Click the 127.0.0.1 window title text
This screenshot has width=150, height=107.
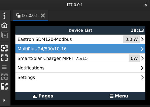click(x=74, y=5)
